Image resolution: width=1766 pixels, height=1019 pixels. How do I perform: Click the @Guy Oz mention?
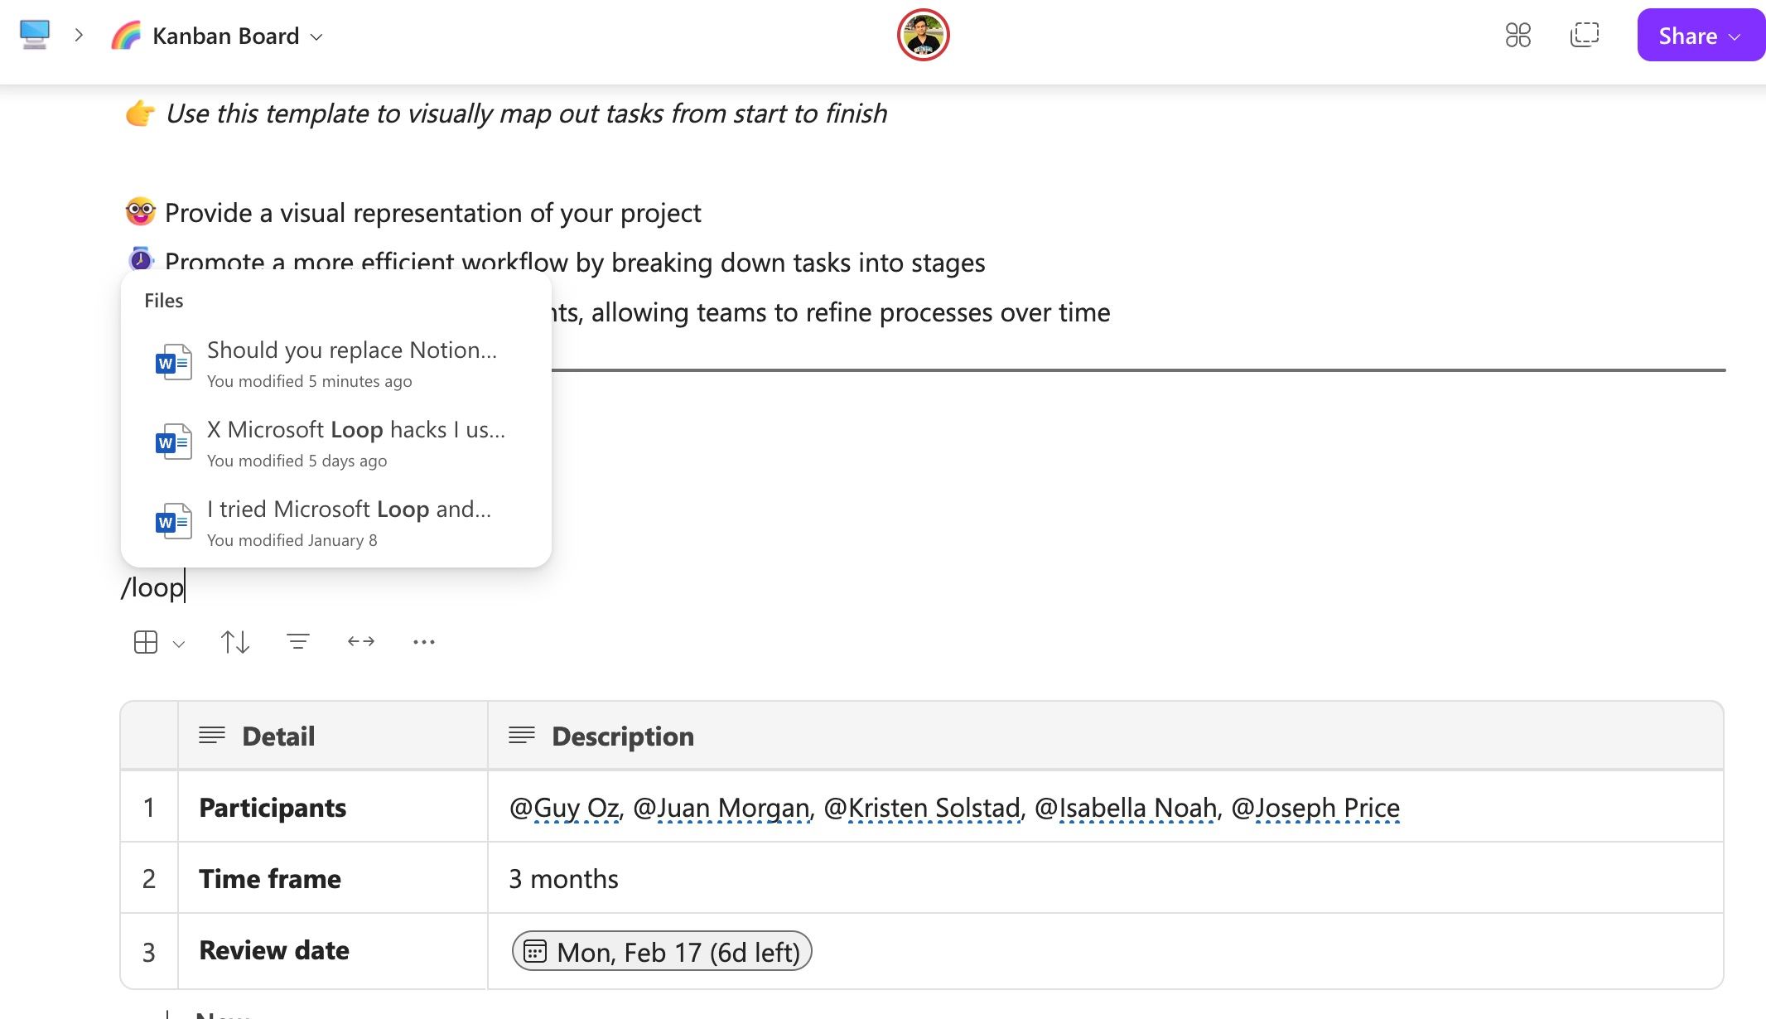pos(564,808)
